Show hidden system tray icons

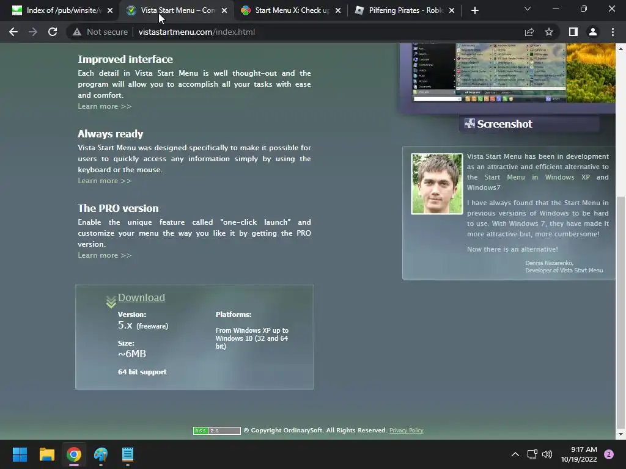[515, 454]
